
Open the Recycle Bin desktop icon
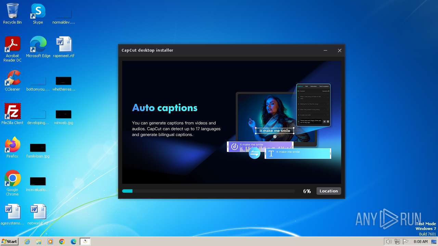pos(12,14)
